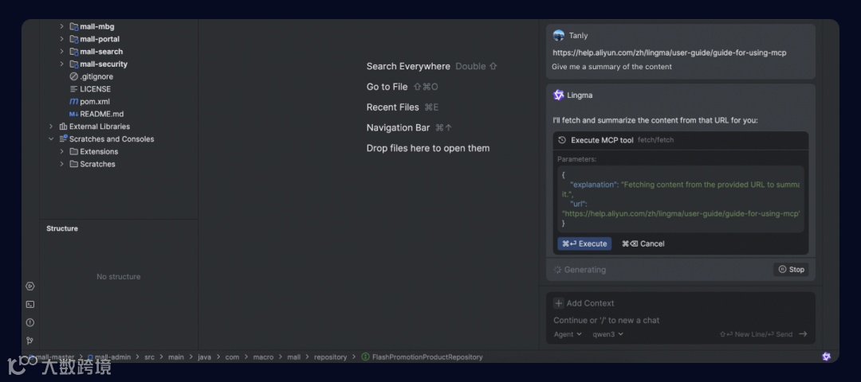Click the Search Everywhere hint
The image size is (861, 382).
pyautogui.click(x=431, y=66)
